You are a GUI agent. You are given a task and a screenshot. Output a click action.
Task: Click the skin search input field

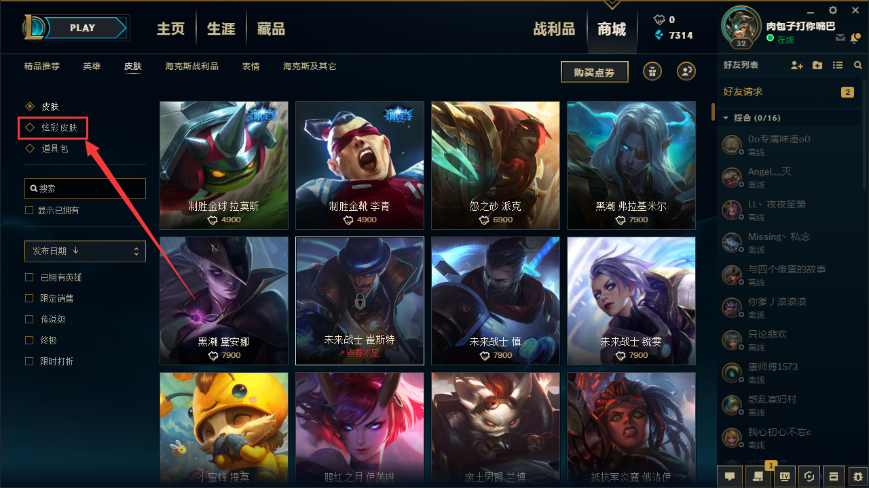85,188
